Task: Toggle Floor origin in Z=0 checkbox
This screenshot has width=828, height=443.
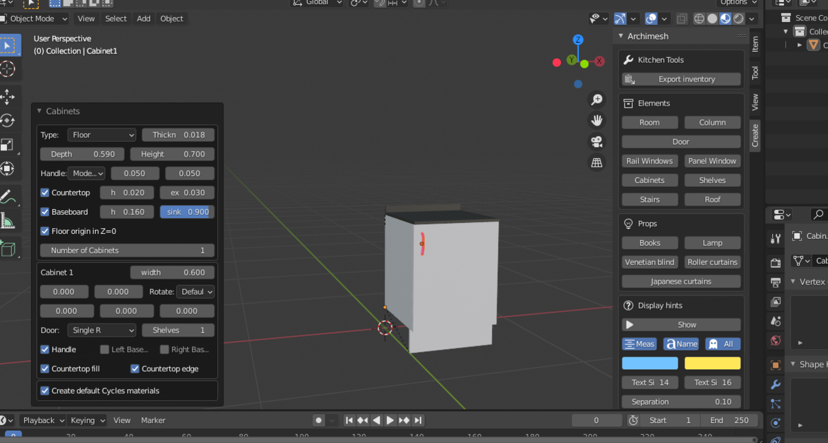Action: pos(45,231)
